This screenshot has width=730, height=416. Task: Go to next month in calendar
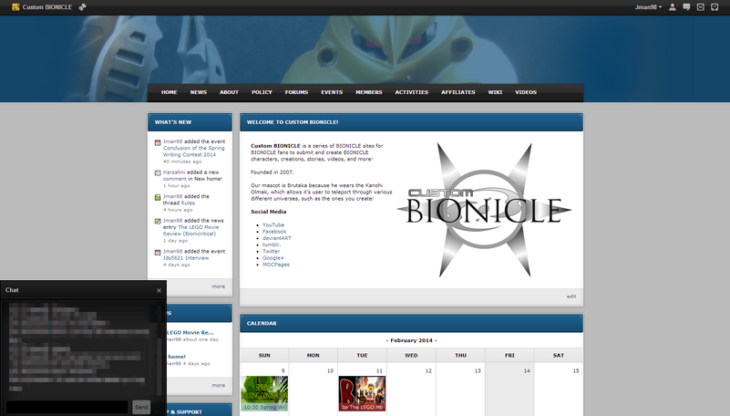(436, 340)
